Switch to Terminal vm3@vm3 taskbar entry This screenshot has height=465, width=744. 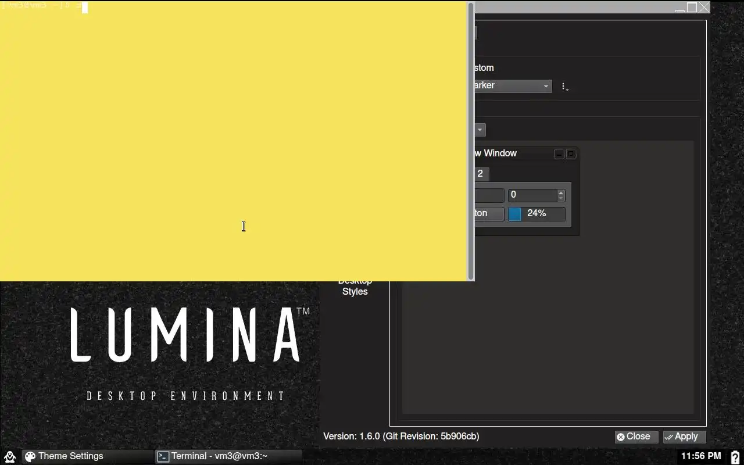tap(229, 456)
